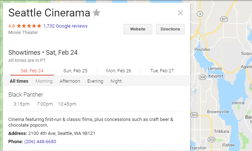Choose the 3:15pm Black Panther showtime
Viewport: 252px width, 151px height.
click(x=21, y=104)
